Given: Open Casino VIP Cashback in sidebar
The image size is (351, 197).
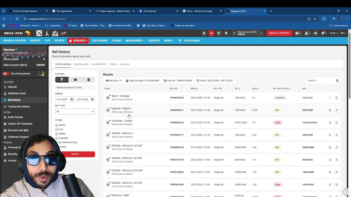Looking at the screenshot, I should [x=20, y=124].
